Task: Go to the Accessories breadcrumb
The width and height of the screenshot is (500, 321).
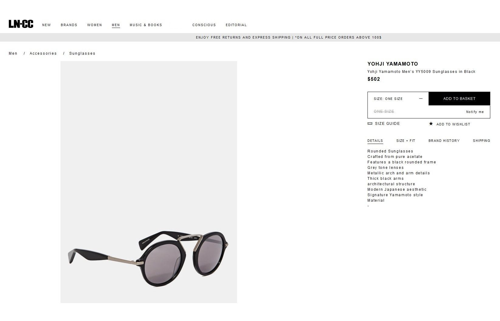Action: 43,53
